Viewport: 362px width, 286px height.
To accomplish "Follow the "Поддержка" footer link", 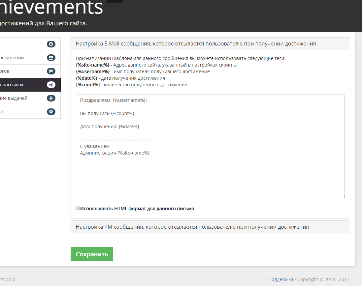I will [x=280, y=279].
